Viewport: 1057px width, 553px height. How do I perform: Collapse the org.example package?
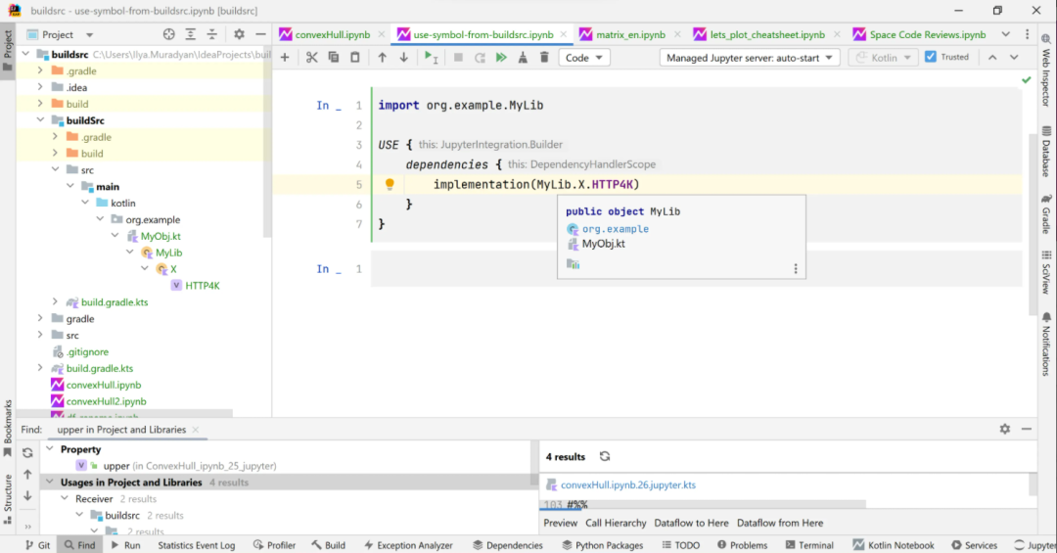click(x=100, y=219)
